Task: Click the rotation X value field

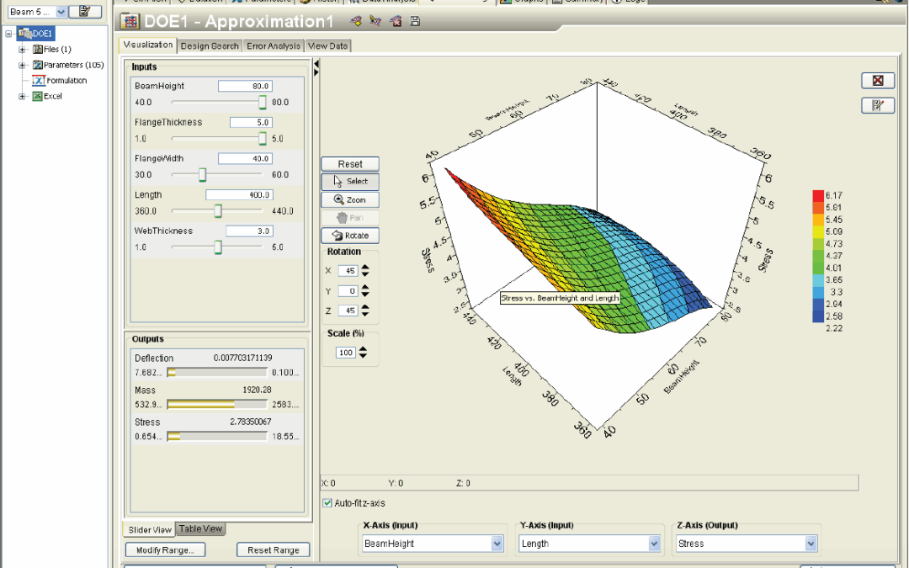Action: click(348, 271)
